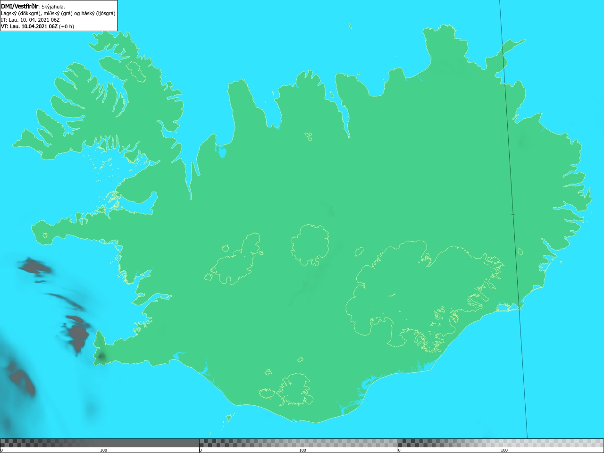Select the 'DMI/Vestfirðir: Skýjahula.' title text

point(33,7)
